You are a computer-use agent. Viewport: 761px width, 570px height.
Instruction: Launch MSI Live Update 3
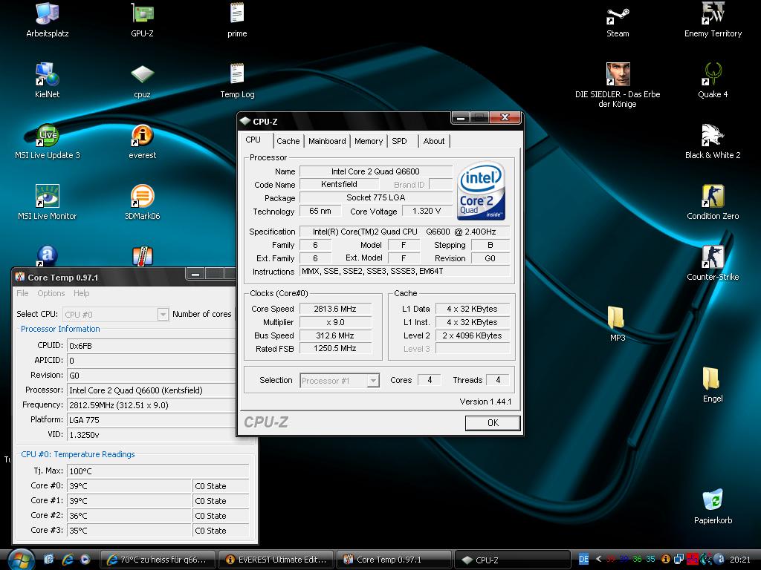pyautogui.click(x=47, y=142)
